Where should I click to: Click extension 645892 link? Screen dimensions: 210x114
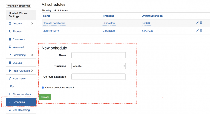pyautogui.click(x=146, y=23)
